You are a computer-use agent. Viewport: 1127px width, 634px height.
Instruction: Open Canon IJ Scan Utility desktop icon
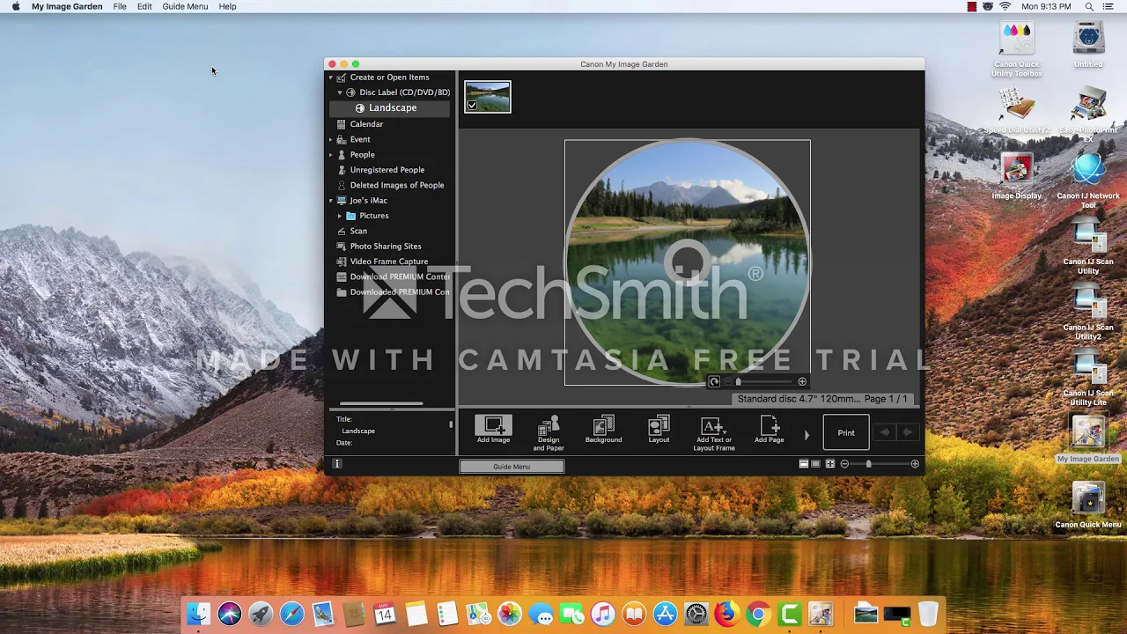(1088, 247)
